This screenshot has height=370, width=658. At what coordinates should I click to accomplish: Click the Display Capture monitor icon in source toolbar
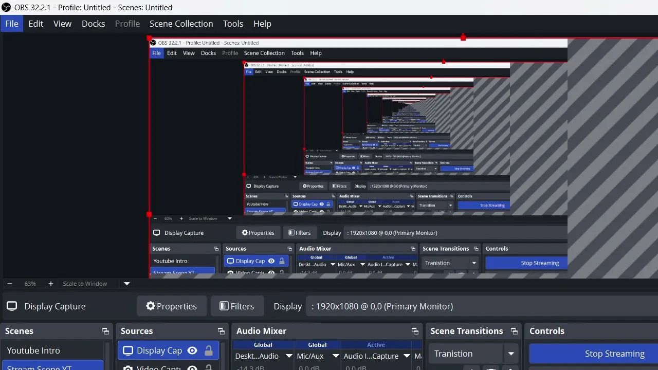(12, 306)
